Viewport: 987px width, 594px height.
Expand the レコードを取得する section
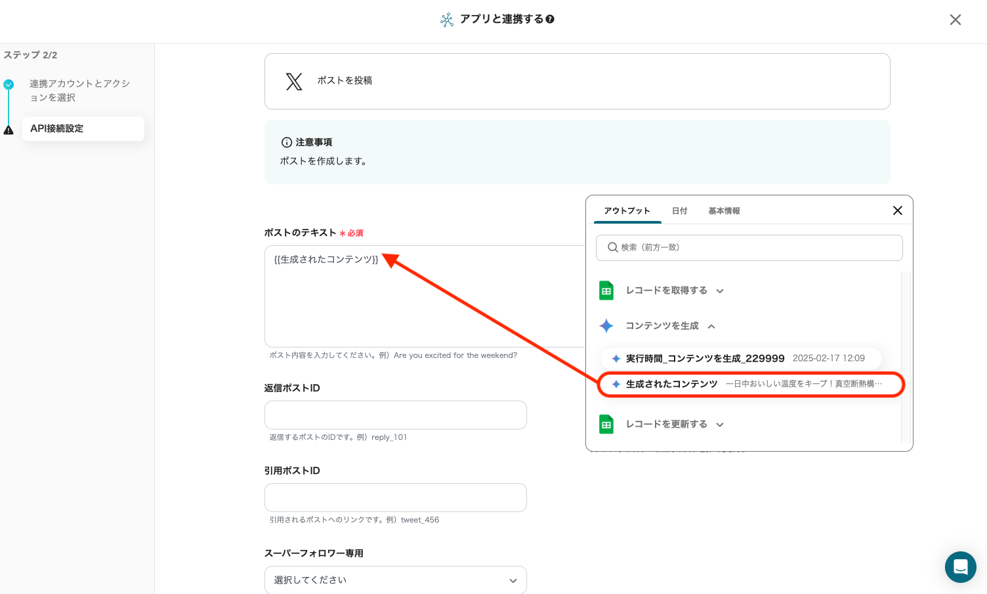click(720, 291)
